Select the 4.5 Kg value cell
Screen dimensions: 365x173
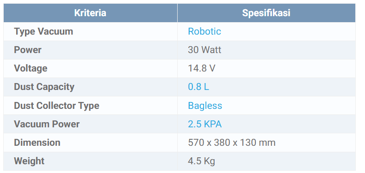pyautogui.click(x=266, y=161)
